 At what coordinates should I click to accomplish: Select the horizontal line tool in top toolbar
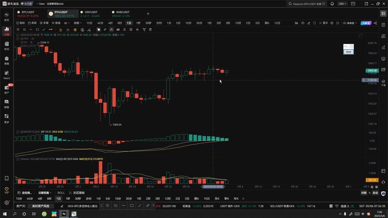(31, 30)
